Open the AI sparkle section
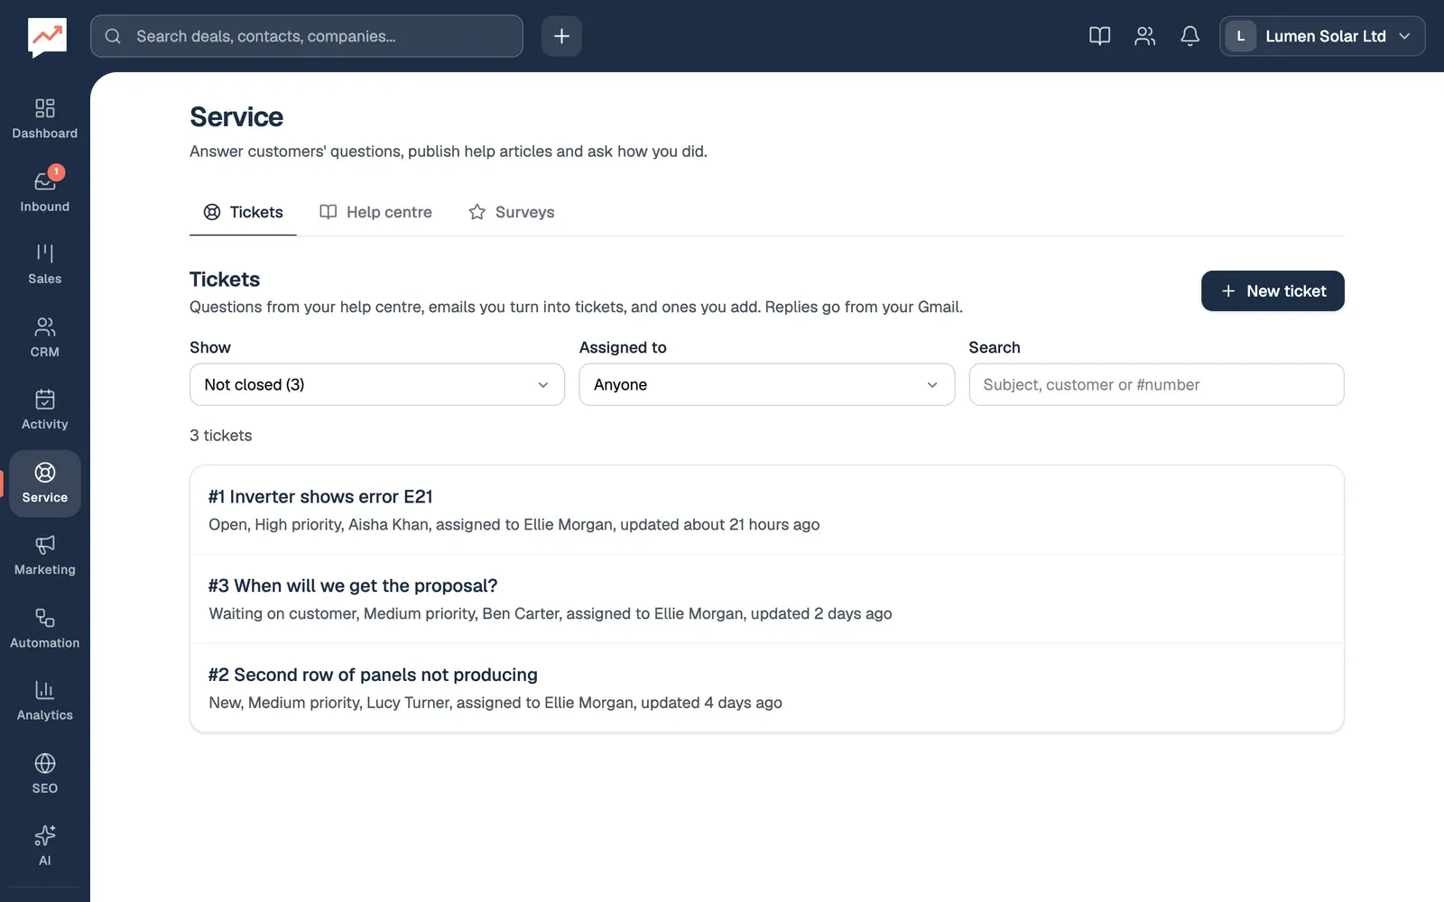 [44, 846]
